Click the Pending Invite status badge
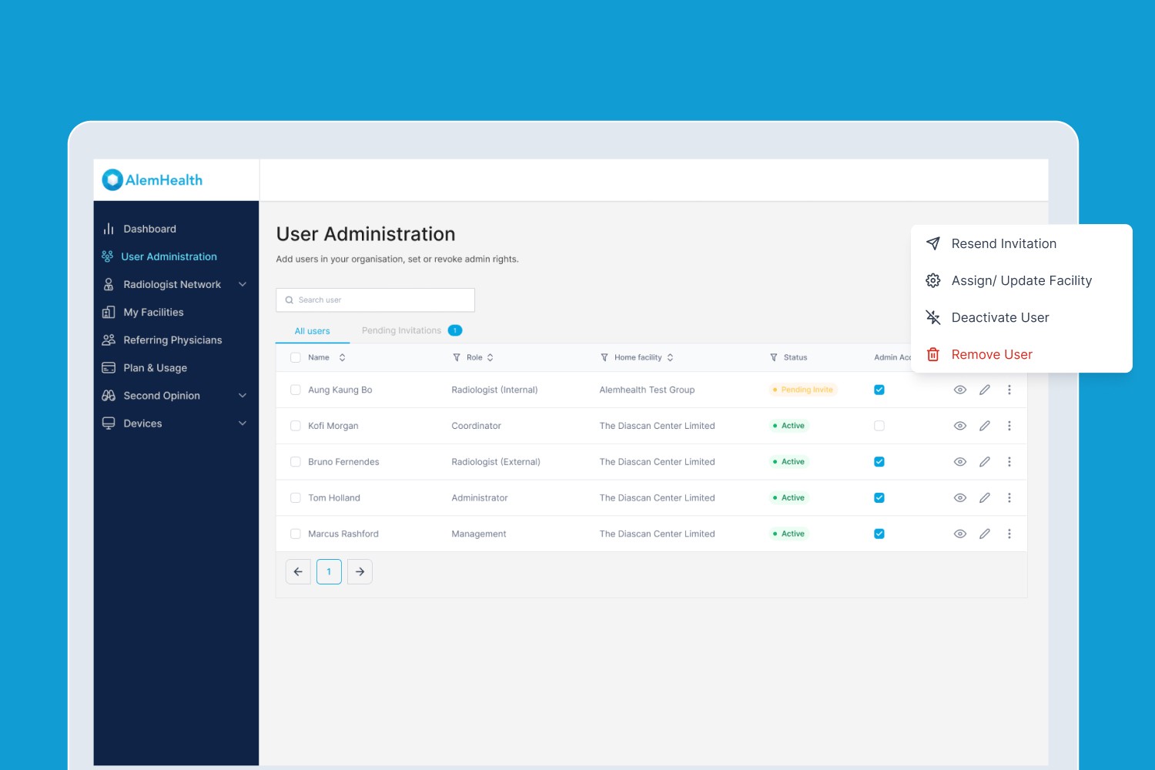The height and width of the screenshot is (770, 1155). [x=803, y=390]
